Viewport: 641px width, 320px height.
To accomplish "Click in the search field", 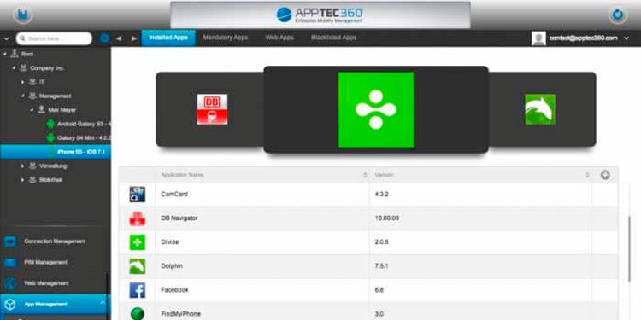I will point(54,38).
